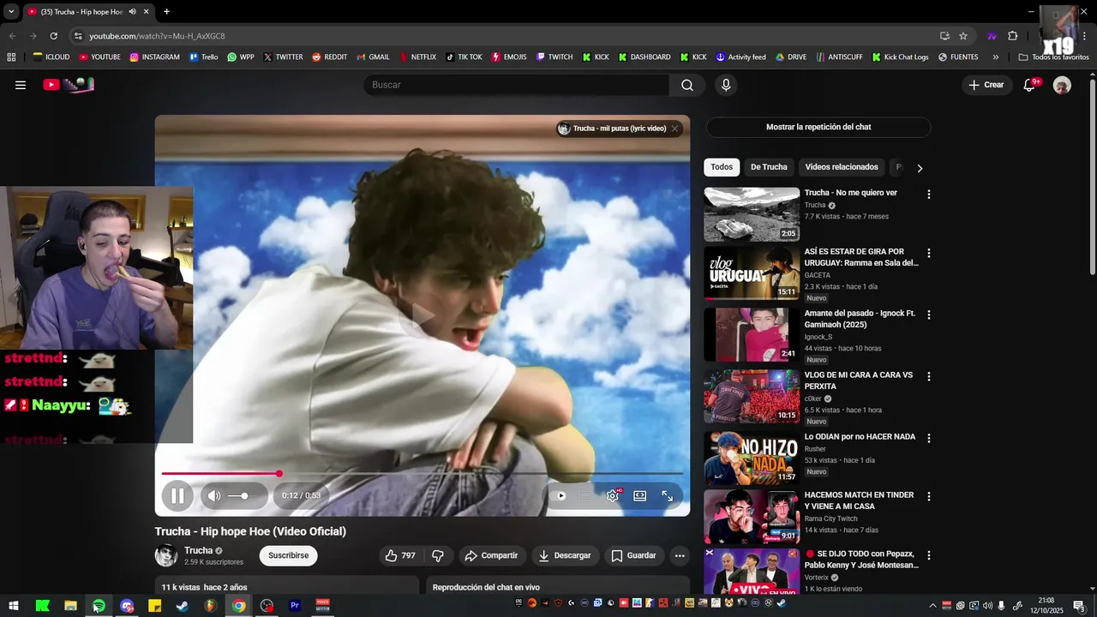
Task: Open the NO HIZO NADA video thumbnail
Action: (752, 458)
